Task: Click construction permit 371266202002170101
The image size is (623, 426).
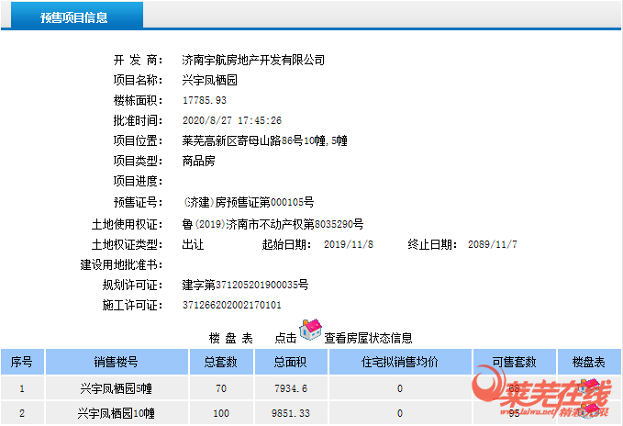Action: coord(231,305)
